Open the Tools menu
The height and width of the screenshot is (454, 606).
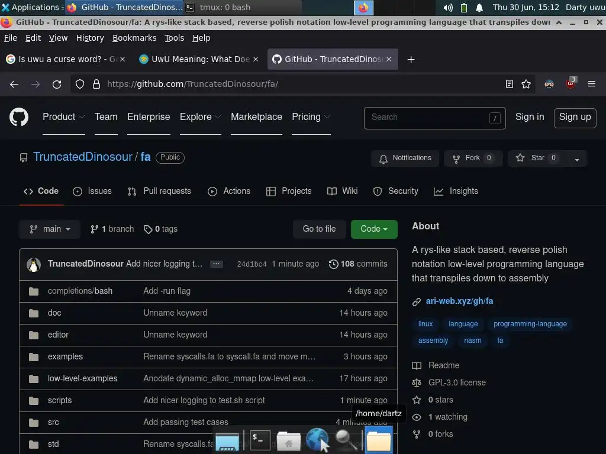(175, 38)
